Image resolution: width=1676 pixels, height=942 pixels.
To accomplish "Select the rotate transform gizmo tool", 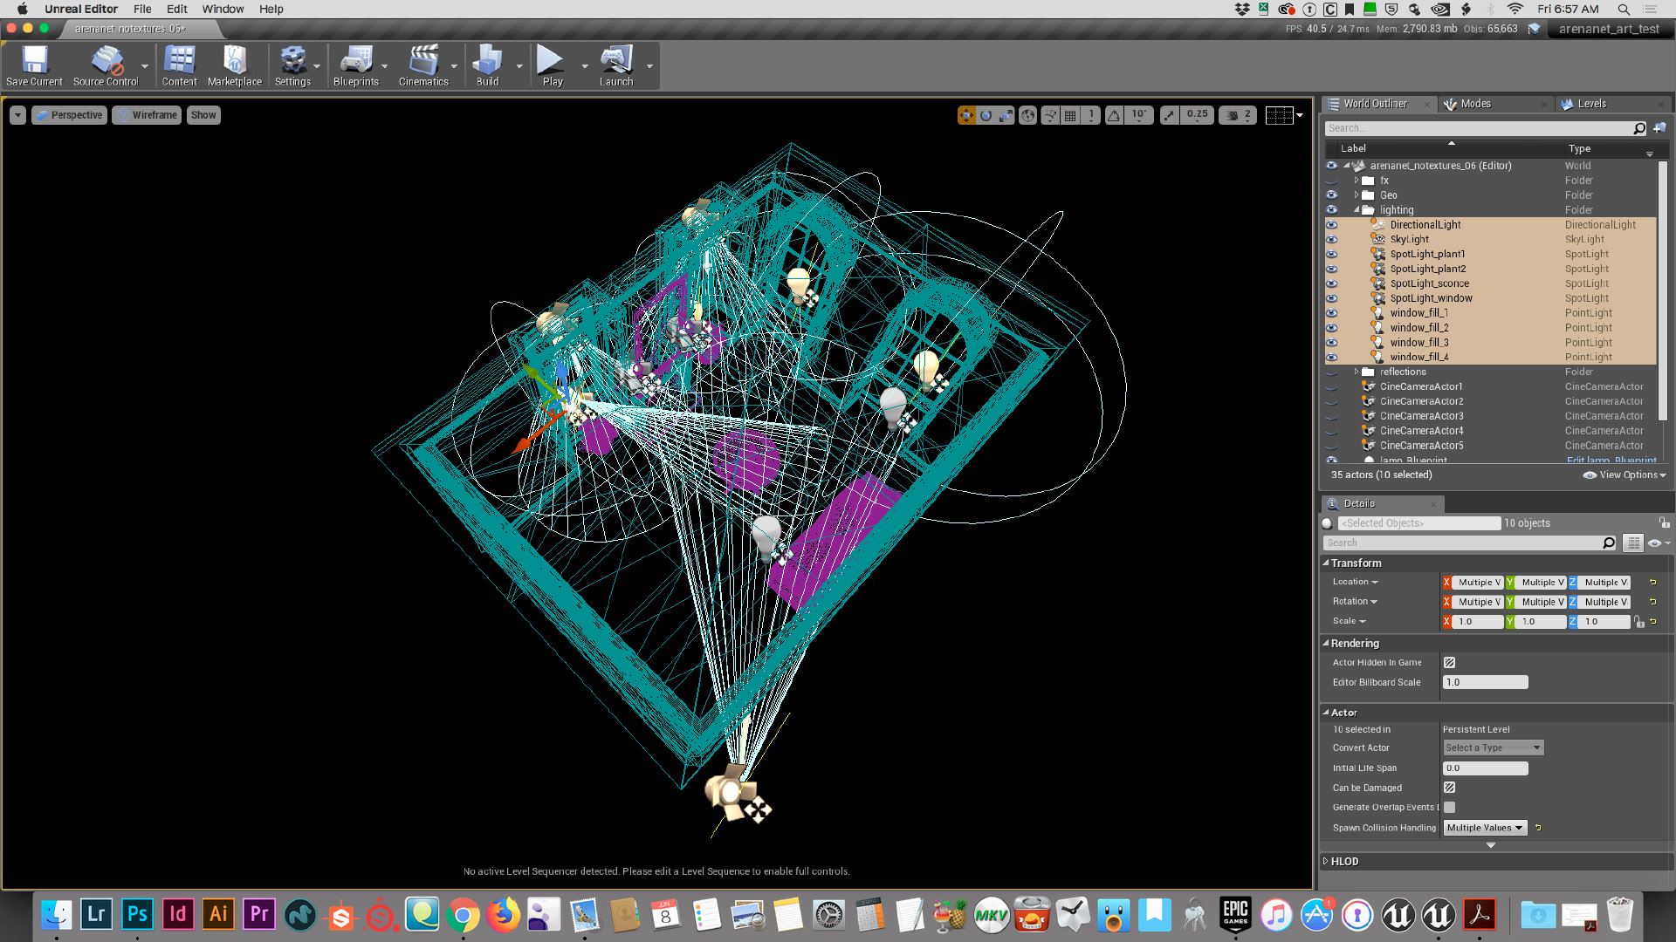I will click(x=986, y=115).
